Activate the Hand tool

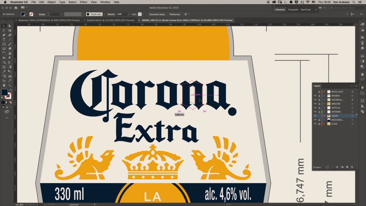click(x=4, y=85)
